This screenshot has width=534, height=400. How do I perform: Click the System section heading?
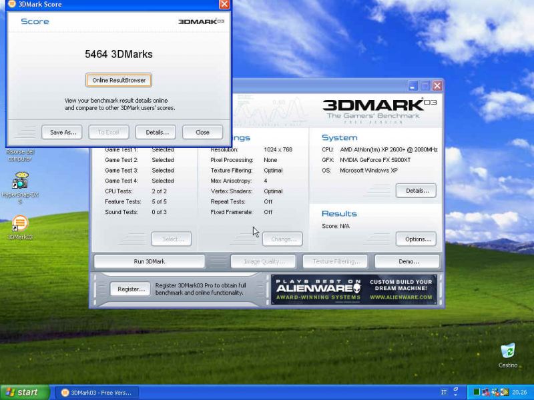click(x=340, y=138)
